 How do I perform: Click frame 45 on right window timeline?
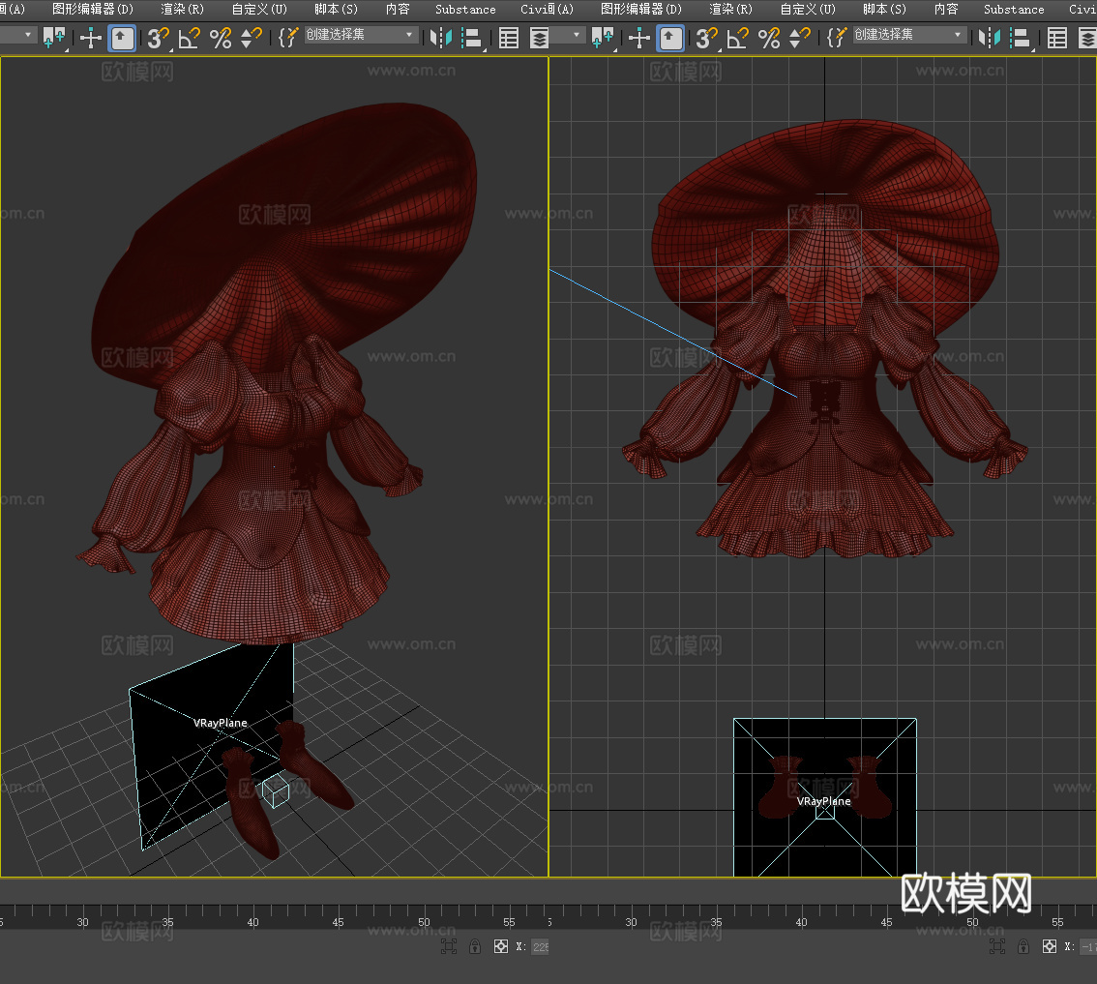coord(886,922)
